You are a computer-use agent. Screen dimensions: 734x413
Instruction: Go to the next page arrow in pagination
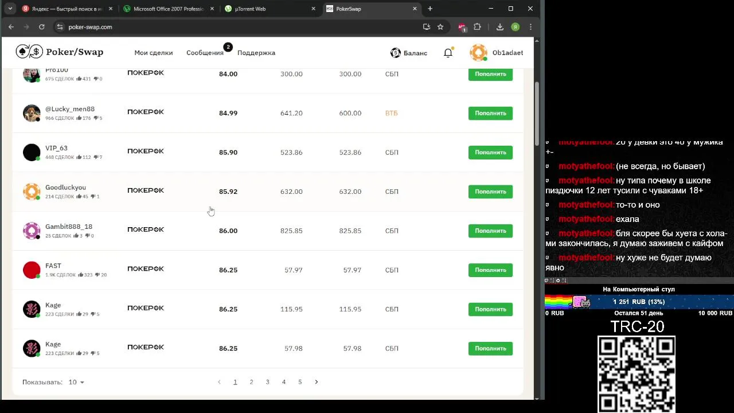click(316, 382)
